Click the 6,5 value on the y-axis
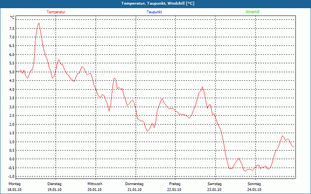311x194 pixels. point(12,46)
